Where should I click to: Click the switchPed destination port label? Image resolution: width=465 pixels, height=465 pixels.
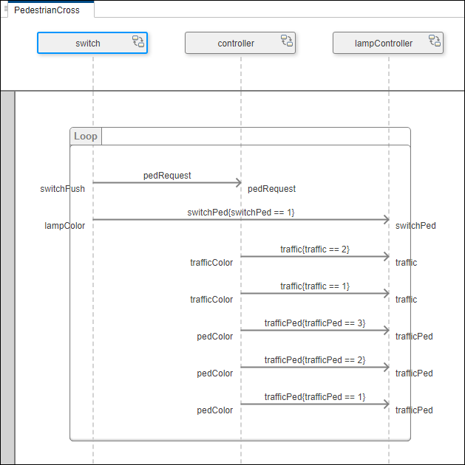(x=415, y=226)
